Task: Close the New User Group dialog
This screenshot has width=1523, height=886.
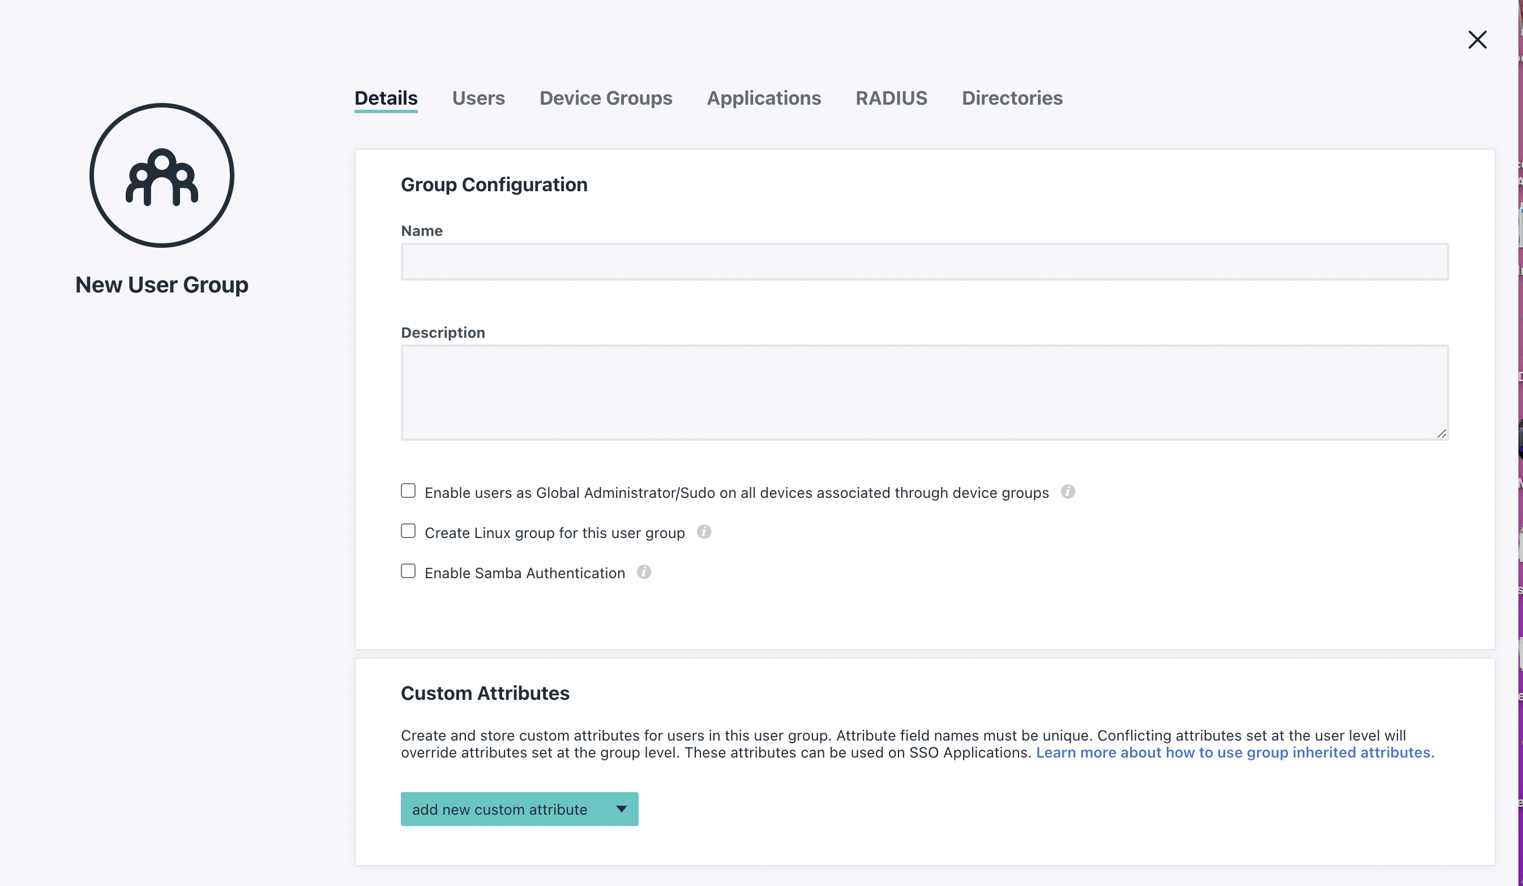Action: [1478, 40]
